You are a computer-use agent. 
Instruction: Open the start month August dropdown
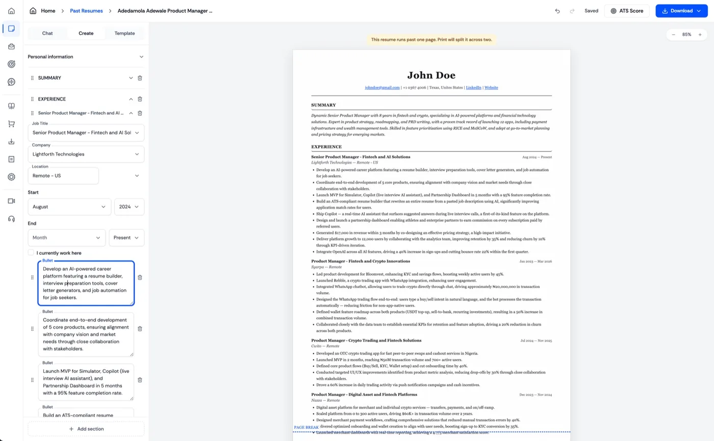(x=69, y=206)
